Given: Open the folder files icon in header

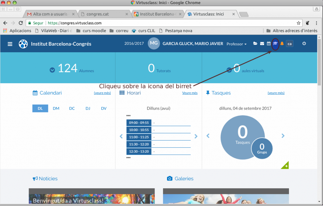Looking at the screenshot, I should [x=255, y=44].
